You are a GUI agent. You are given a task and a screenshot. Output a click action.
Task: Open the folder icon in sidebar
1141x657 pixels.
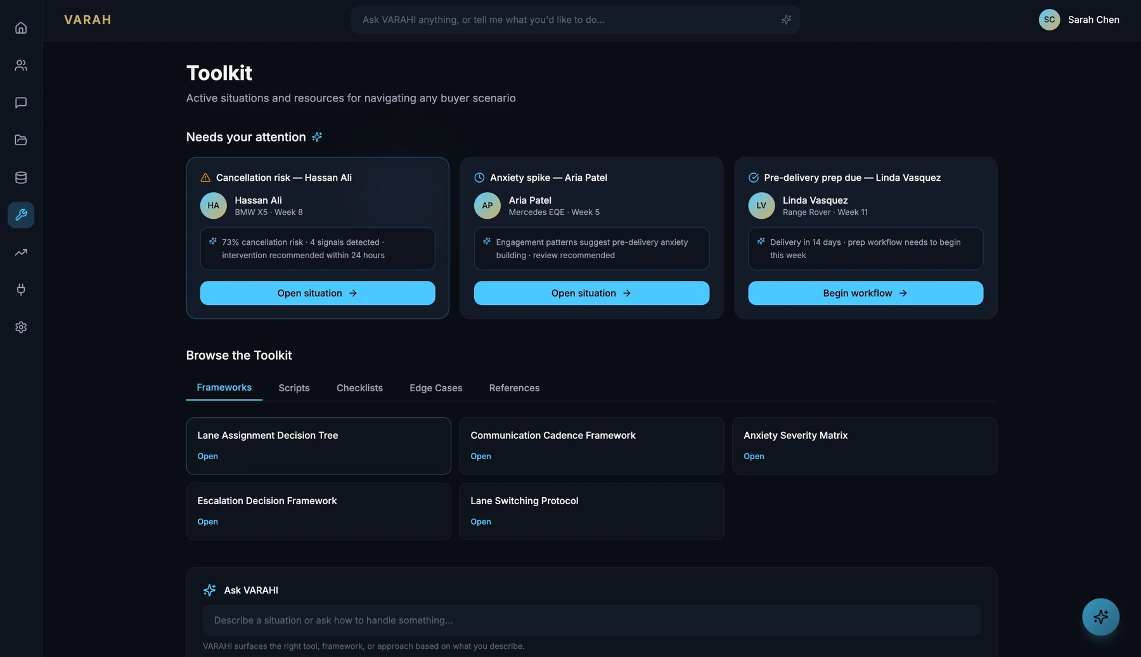point(21,140)
